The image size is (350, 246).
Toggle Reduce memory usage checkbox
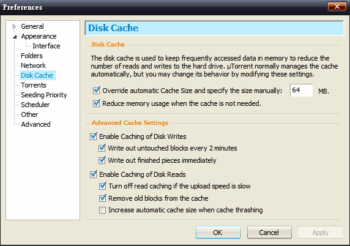tap(97, 103)
